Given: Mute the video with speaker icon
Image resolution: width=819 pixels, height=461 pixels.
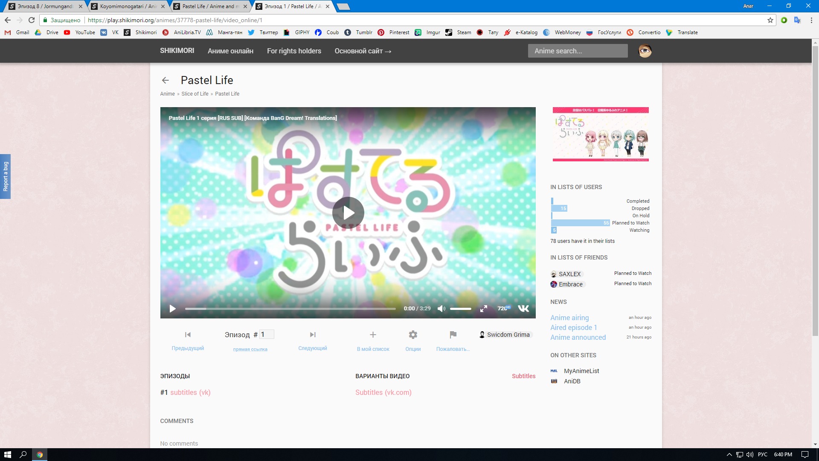Looking at the screenshot, I should 441,309.
